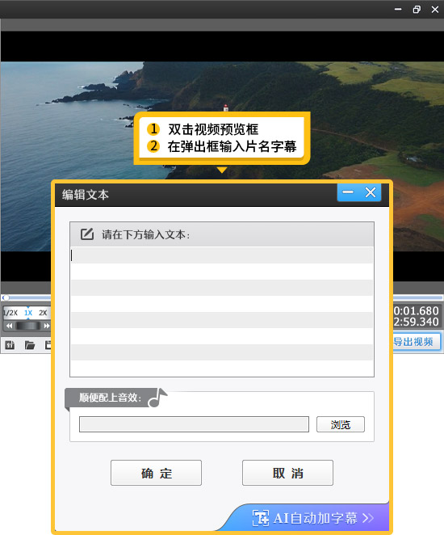Select 1X playback speed
The width and height of the screenshot is (444, 535).
28,313
